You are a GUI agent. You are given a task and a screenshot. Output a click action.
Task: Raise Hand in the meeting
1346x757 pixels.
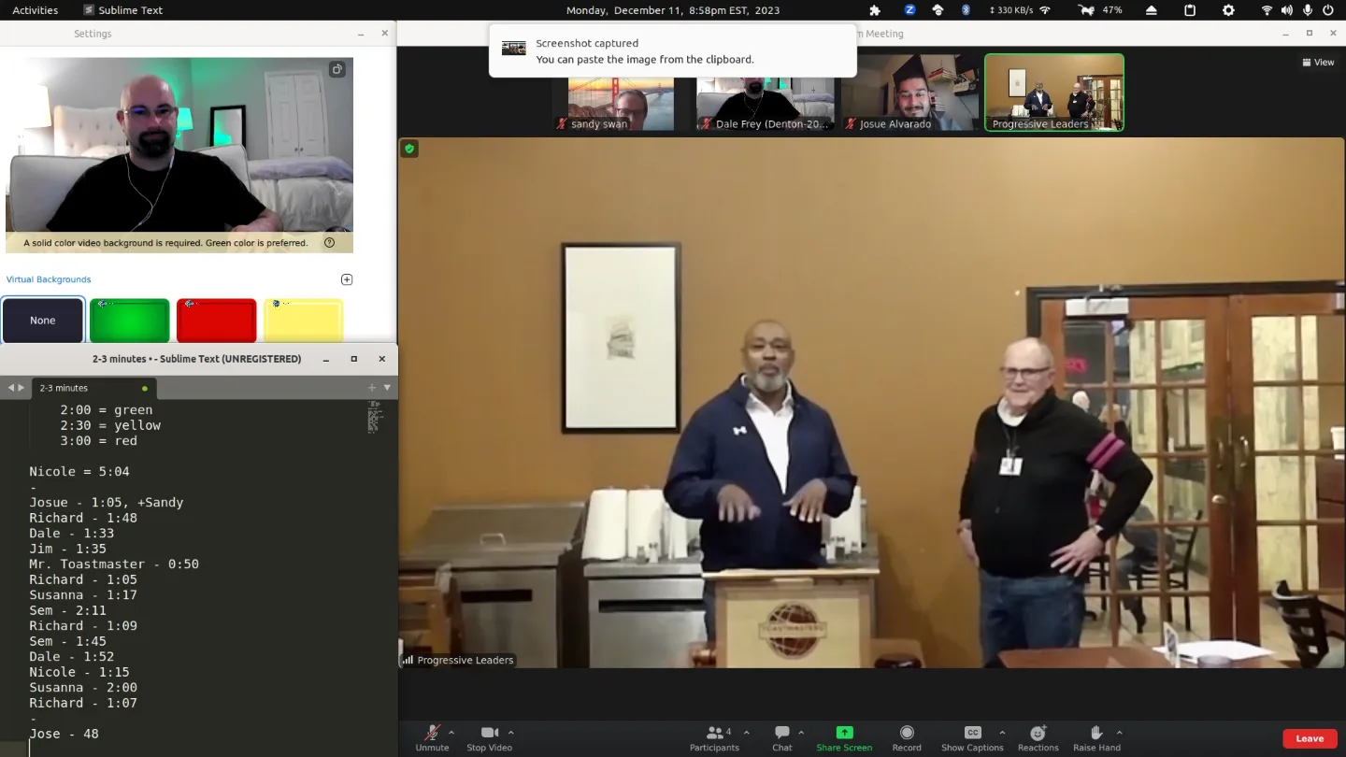click(1096, 737)
